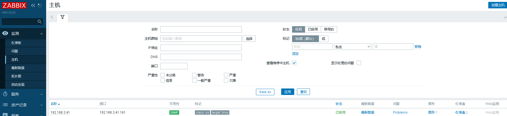507x116 pixels.
Task: Click the filter funnel tab icon
Action: pos(62,17)
